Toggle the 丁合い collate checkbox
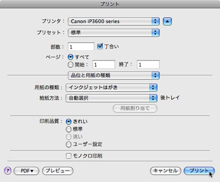 point(100,46)
